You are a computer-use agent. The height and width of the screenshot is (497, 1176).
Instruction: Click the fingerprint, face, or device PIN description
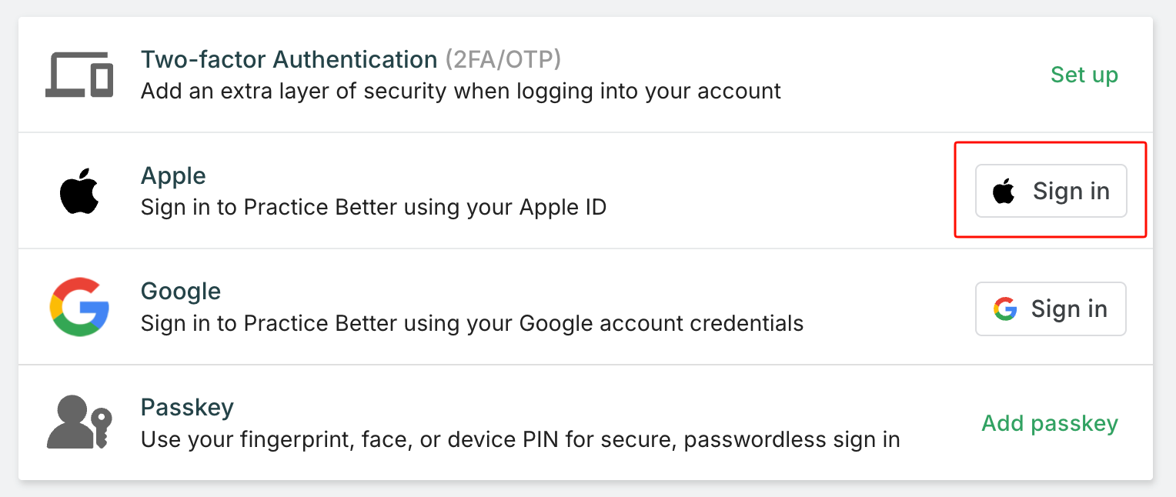coord(520,440)
